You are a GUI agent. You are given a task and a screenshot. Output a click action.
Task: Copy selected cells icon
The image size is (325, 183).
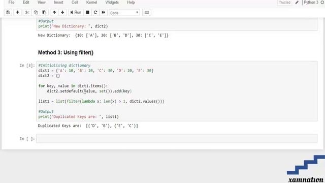36,12
